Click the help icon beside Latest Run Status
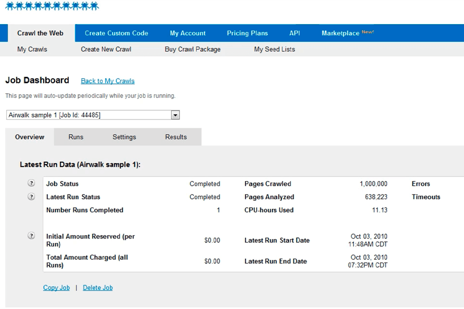This screenshot has width=464, height=309. coord(31,197)
